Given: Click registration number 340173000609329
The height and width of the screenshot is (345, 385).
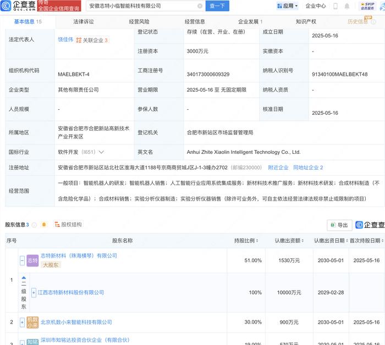Looking at the screenshot, I should click(x=208, y=74).
